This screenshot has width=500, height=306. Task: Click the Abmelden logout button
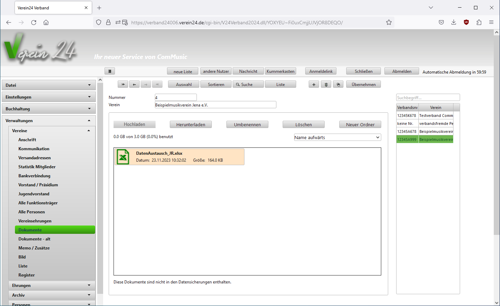tap(402, 71)
